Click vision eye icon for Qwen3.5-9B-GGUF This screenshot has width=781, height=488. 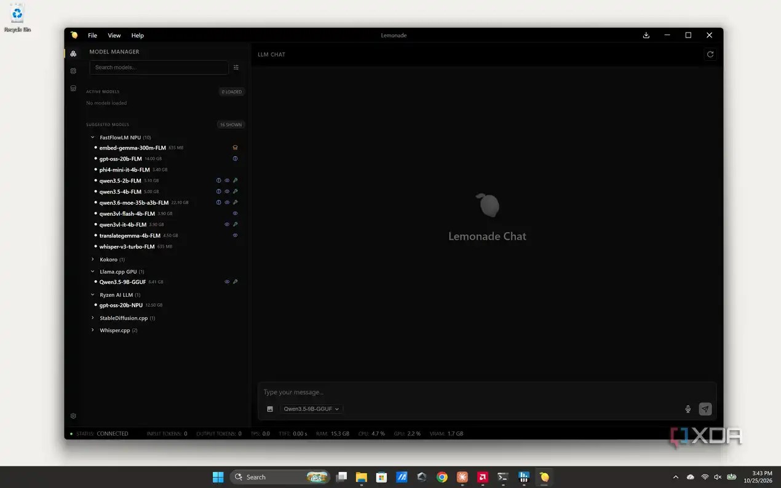tap(227, 282)
